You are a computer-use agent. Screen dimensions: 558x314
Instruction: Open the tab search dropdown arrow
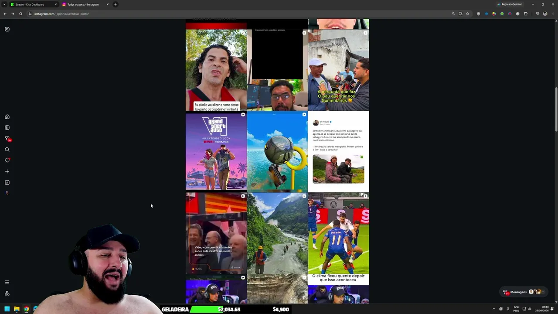point(4,4)
